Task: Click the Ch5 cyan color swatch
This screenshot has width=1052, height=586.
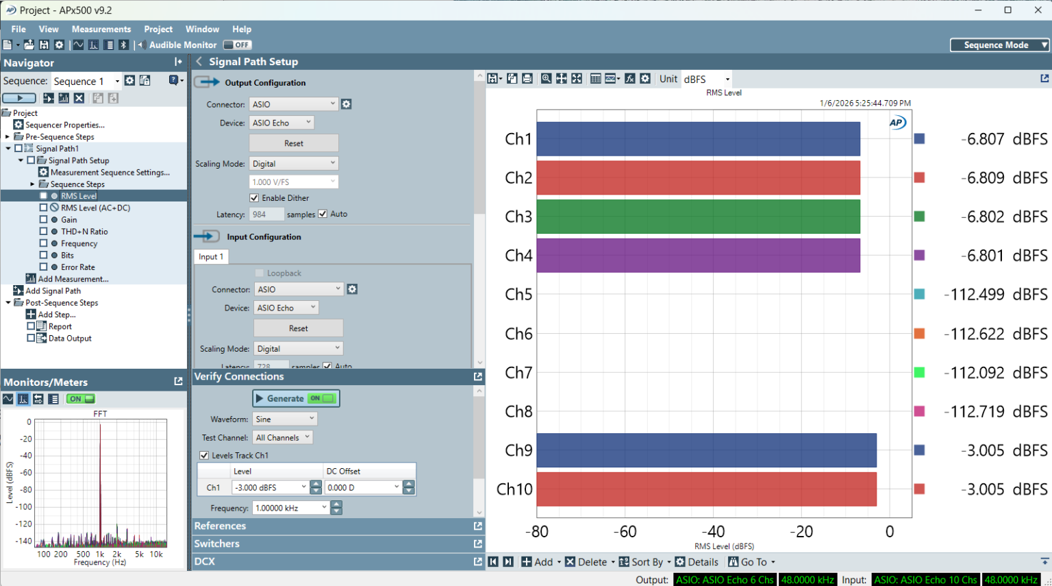Action: [x=919, y=295]
